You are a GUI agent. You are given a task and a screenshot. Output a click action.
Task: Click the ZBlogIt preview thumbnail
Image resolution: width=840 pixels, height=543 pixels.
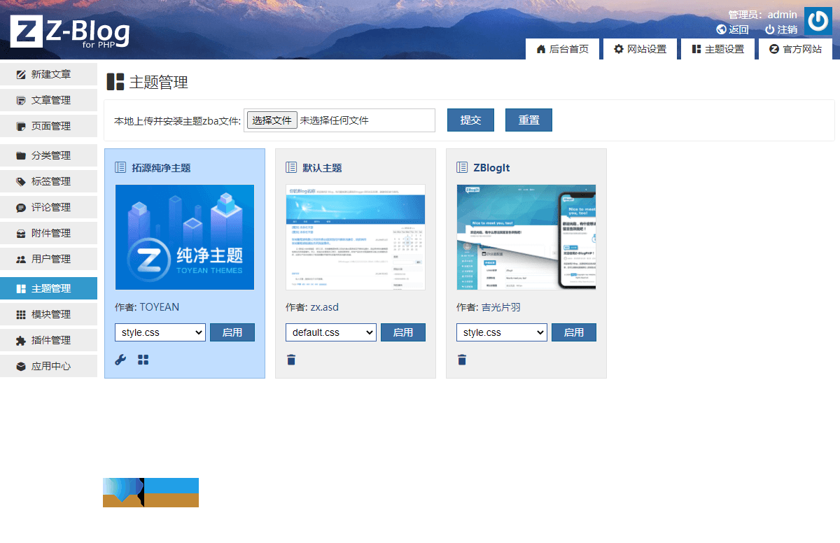(x=526, y=237)
